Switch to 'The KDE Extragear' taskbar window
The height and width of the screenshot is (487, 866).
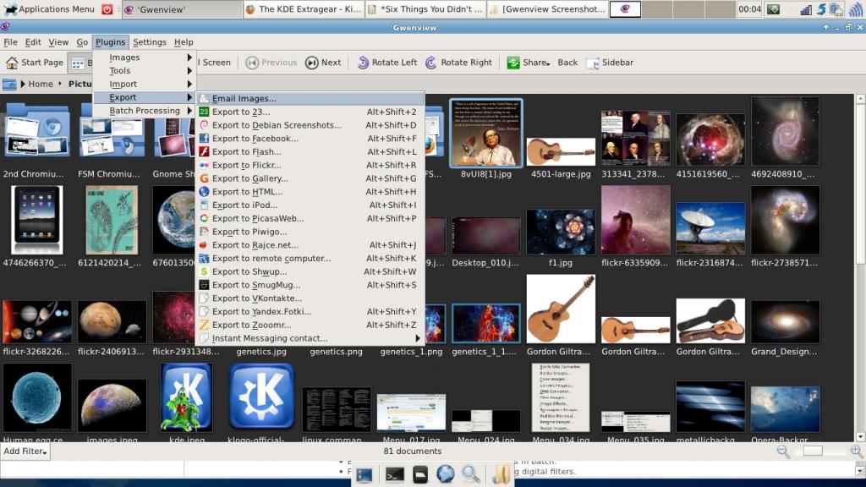[x=304, y=8]
